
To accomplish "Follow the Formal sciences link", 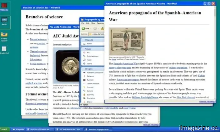I will [38, 39].
